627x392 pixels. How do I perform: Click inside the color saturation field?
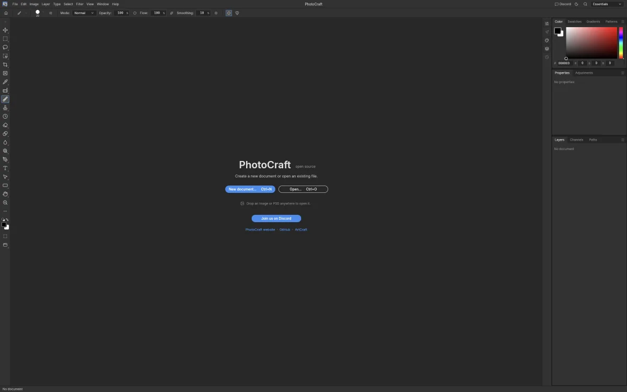click(x=591, y=43)
